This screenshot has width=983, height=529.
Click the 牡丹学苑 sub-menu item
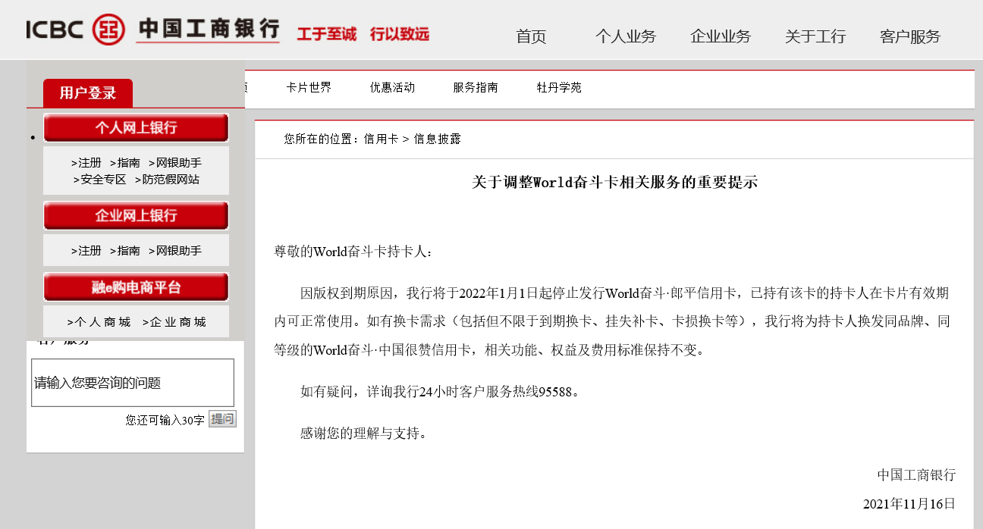(x=559, y=87)
